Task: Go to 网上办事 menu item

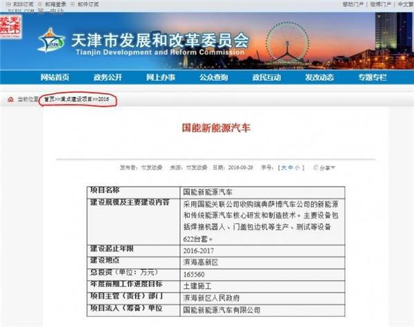Action: (160, 77)
